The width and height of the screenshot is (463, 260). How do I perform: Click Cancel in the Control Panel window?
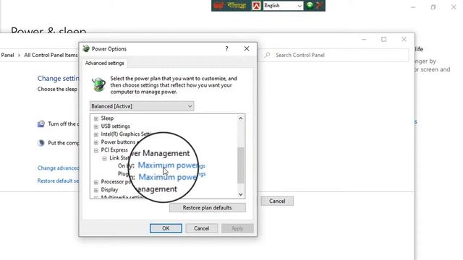pos(277,201)
